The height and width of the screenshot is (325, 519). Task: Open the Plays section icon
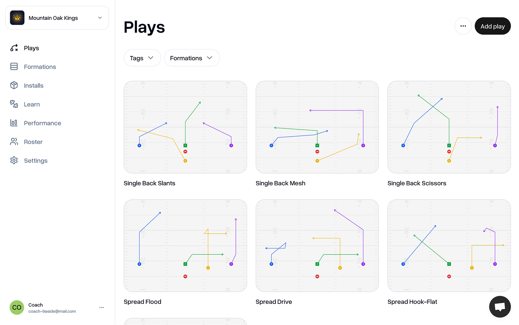point(14,48)
